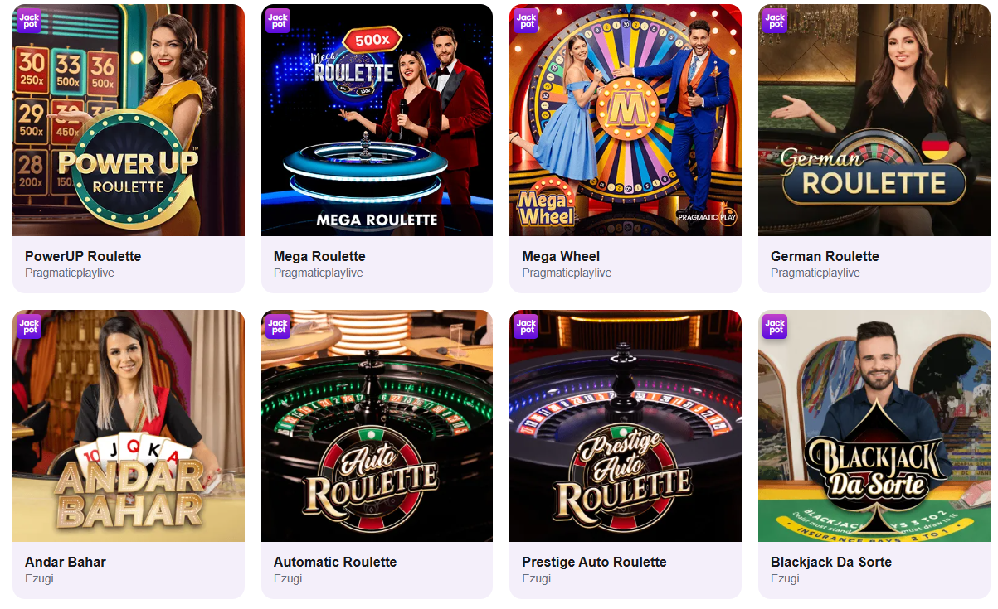The image size is (998, 609).
Task: Click the Jackpot badge on Andar Bahar
Action: [x=29, y=326]
